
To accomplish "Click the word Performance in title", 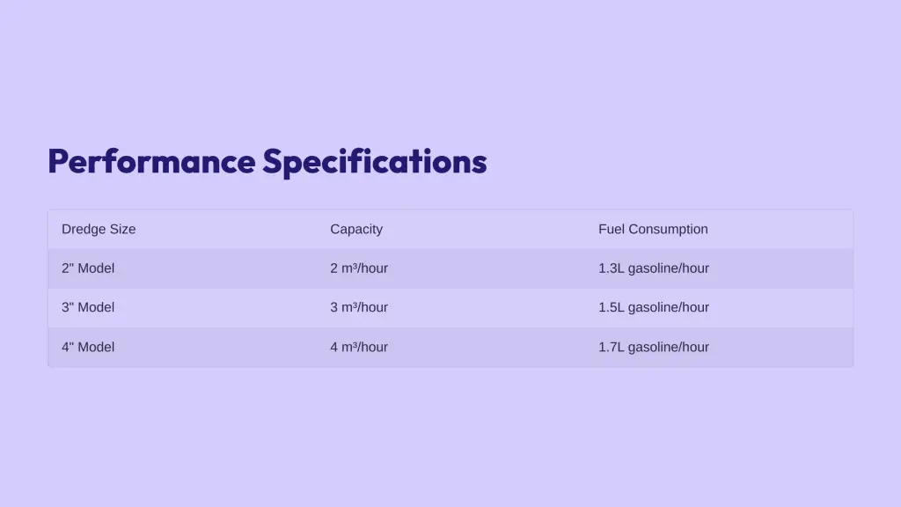I will coord(151,162).
